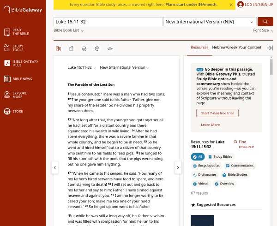Click the Learn More link
Viewport: 277px width, 226px height.
click(210, 125)
